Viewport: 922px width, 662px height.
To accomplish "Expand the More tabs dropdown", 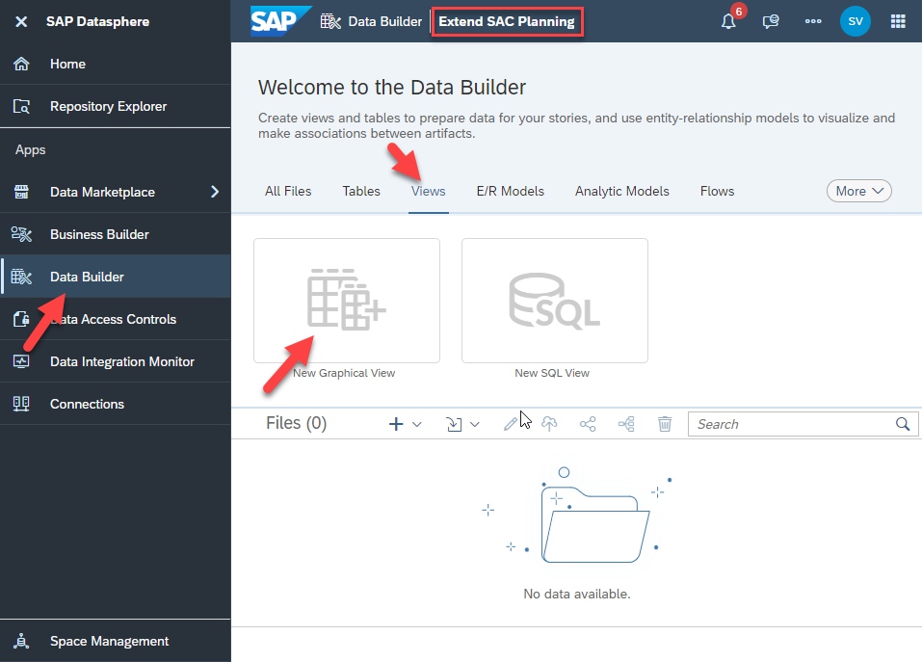I will click(859, 191).
